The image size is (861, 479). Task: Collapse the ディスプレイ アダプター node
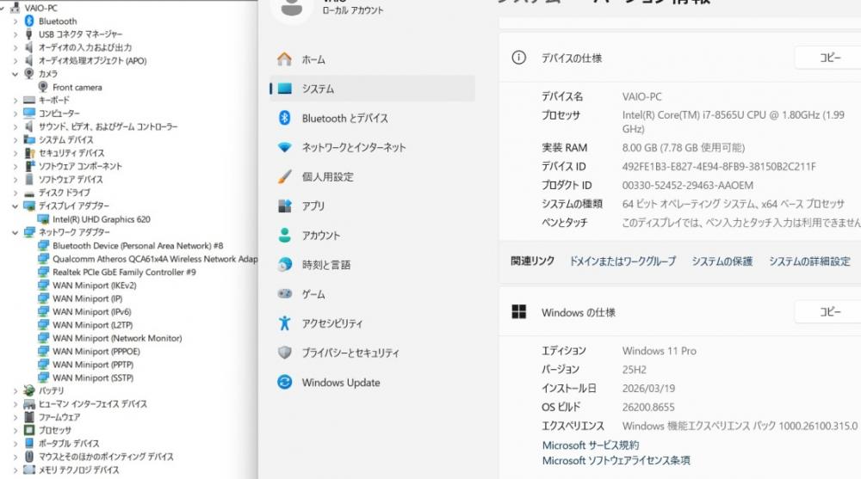pos(15,206)
